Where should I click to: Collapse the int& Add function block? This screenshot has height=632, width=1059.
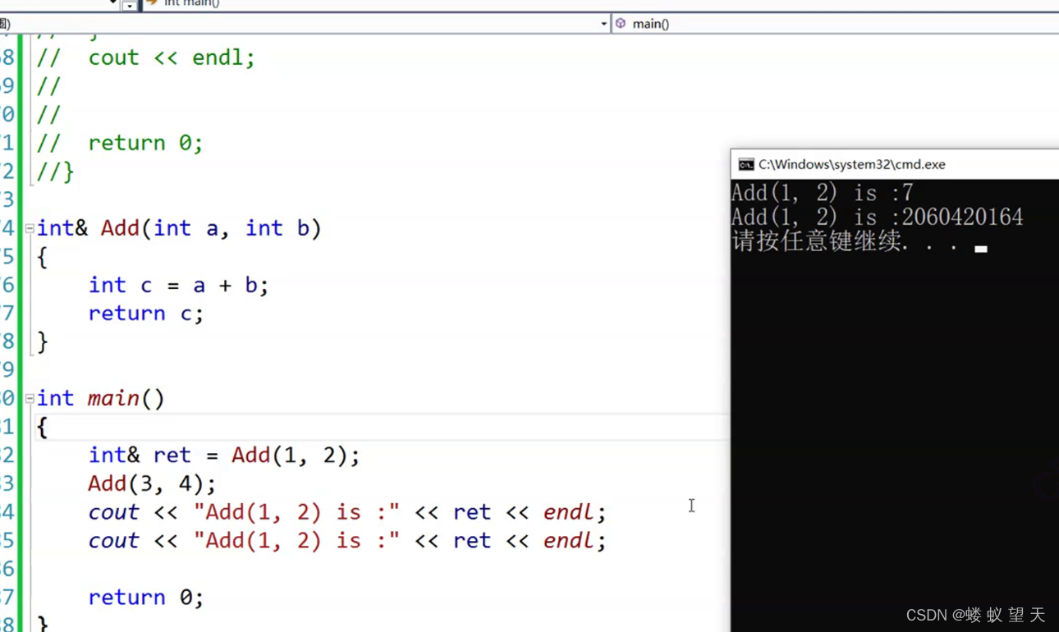pos(30,228)
